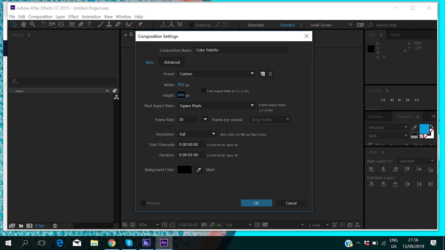Viewport: 445px width, 250px height.
Task: Enable Snapping in the toolbar
Action: pos(191,25)
